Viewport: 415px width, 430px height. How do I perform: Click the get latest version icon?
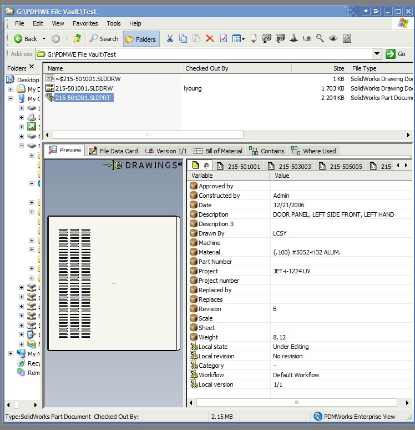254,38
